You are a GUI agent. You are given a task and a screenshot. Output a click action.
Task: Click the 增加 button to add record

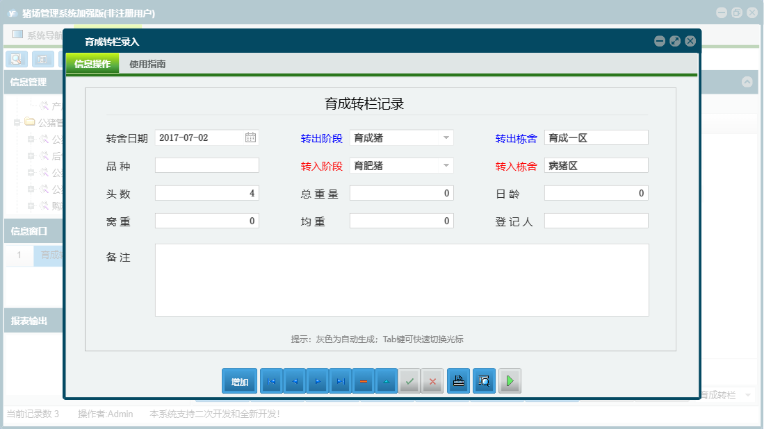click(x=239, y=380)
